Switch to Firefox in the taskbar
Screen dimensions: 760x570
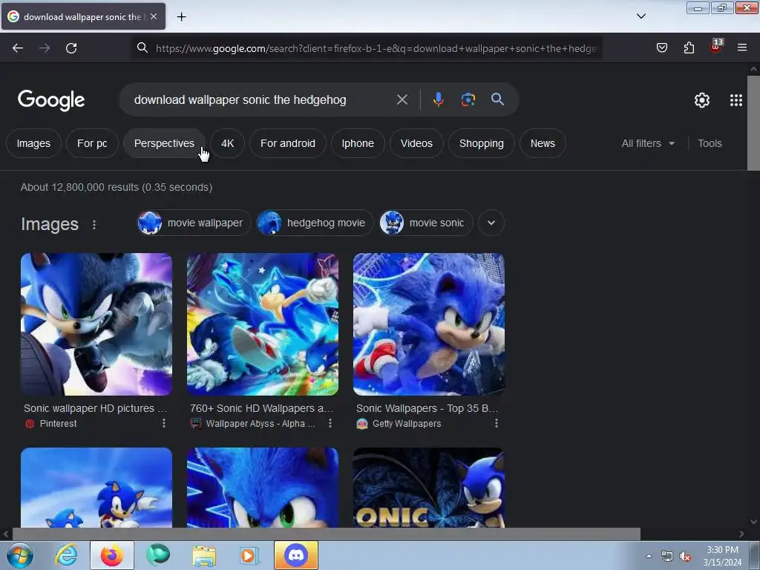point(112,555)
